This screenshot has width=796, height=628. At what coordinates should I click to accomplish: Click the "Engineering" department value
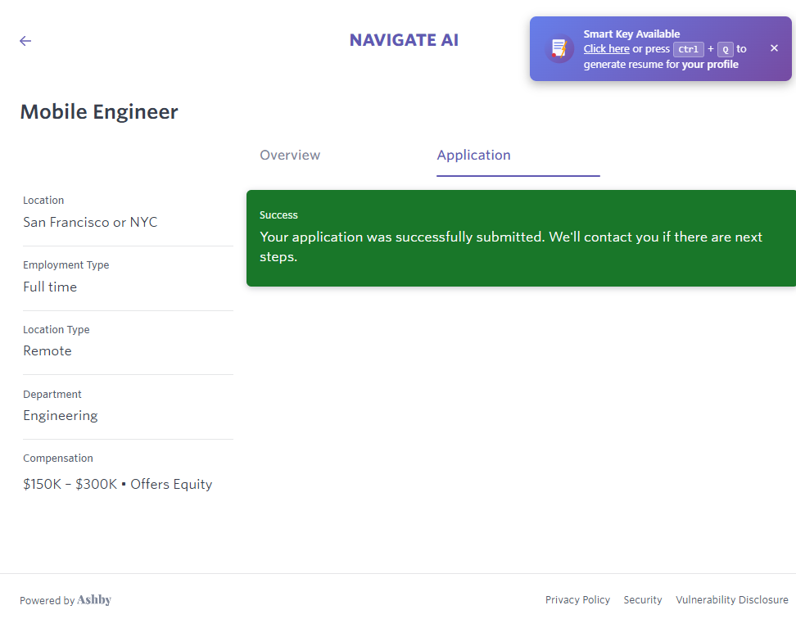(61, 416)
